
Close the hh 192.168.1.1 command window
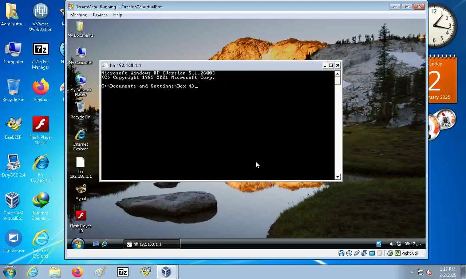point(338,65)
